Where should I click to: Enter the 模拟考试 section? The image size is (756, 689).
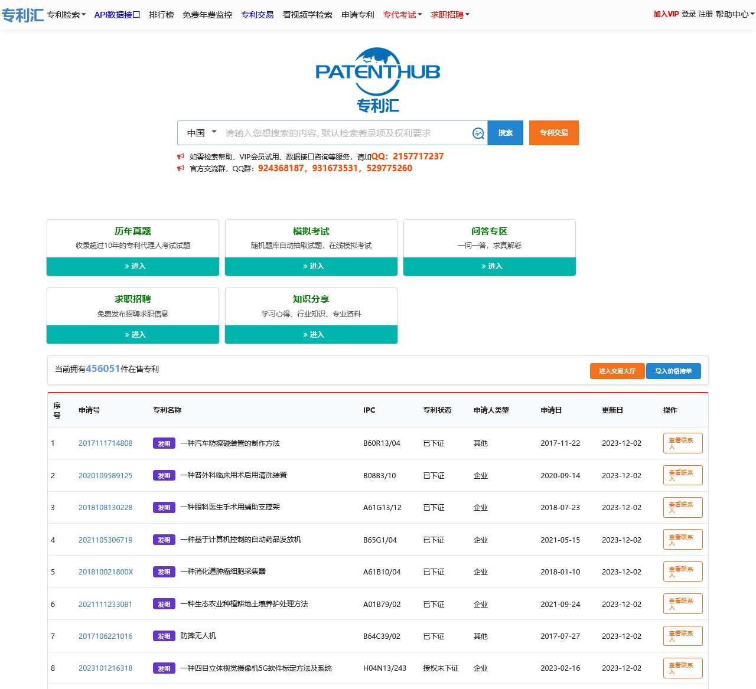(x=311, y=266)
